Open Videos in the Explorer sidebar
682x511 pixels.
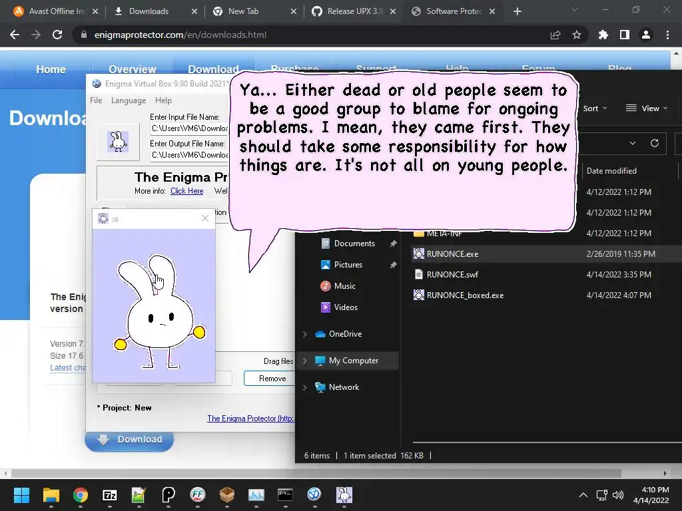(x=346, y=307)
